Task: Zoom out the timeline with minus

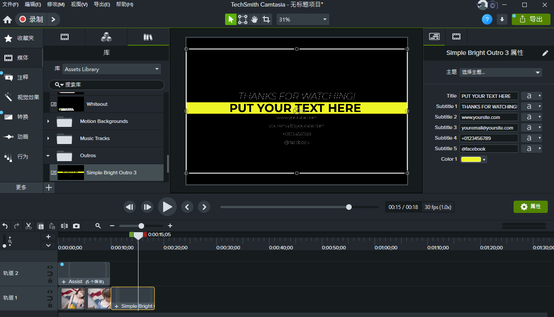Action: click(112, 226)
